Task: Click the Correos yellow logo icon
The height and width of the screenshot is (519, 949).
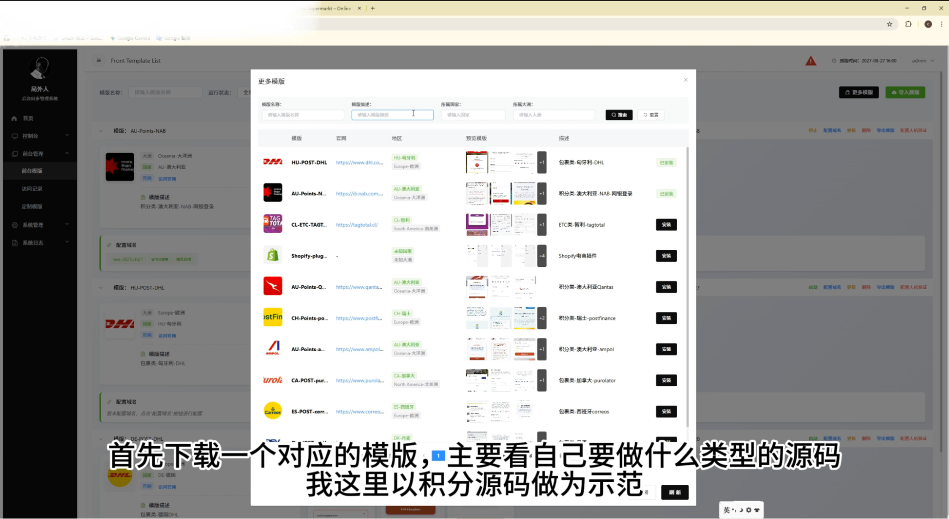Action: point(272,410)
